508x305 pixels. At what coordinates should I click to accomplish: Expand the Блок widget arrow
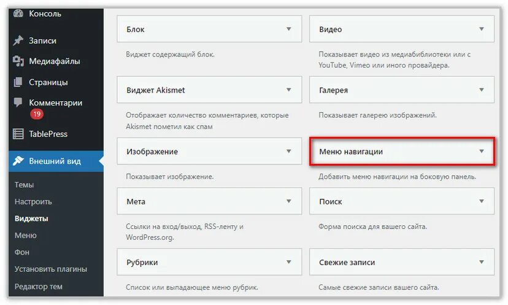click(288, 29)
